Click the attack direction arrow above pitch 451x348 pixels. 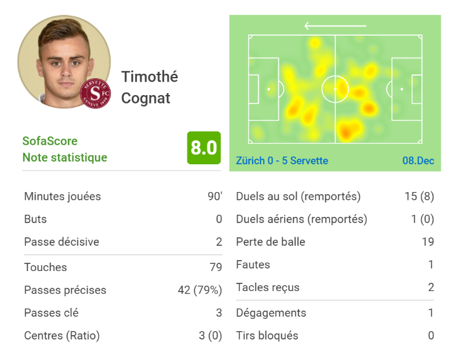point(335,26)
